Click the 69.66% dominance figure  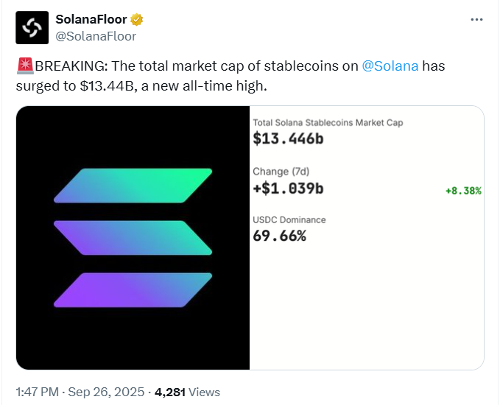(x=279, y=236)
